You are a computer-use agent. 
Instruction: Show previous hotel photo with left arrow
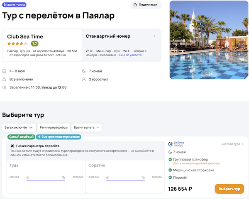coord(173,40)
